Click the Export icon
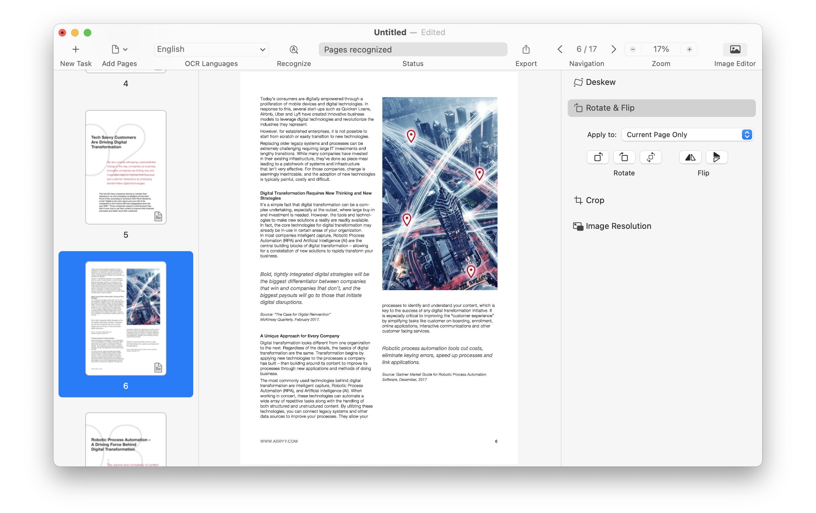816x513 pixels. [x=526, y=49]
